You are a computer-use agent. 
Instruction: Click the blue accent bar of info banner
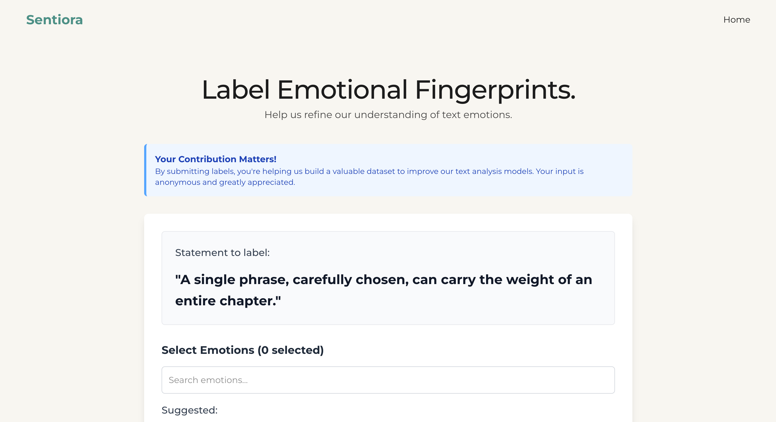click(145, 170)
